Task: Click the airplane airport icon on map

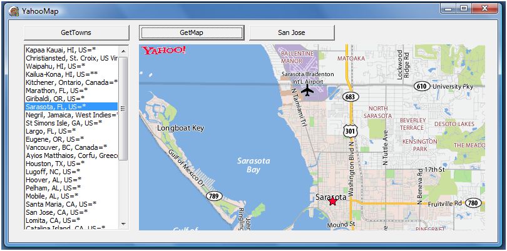Action: click(x=307, y=90)
